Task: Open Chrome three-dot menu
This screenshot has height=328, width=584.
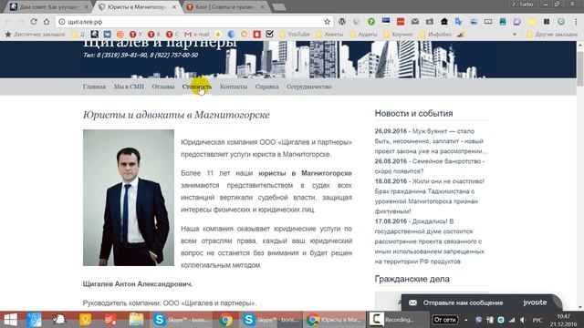Action: point(576,22)
